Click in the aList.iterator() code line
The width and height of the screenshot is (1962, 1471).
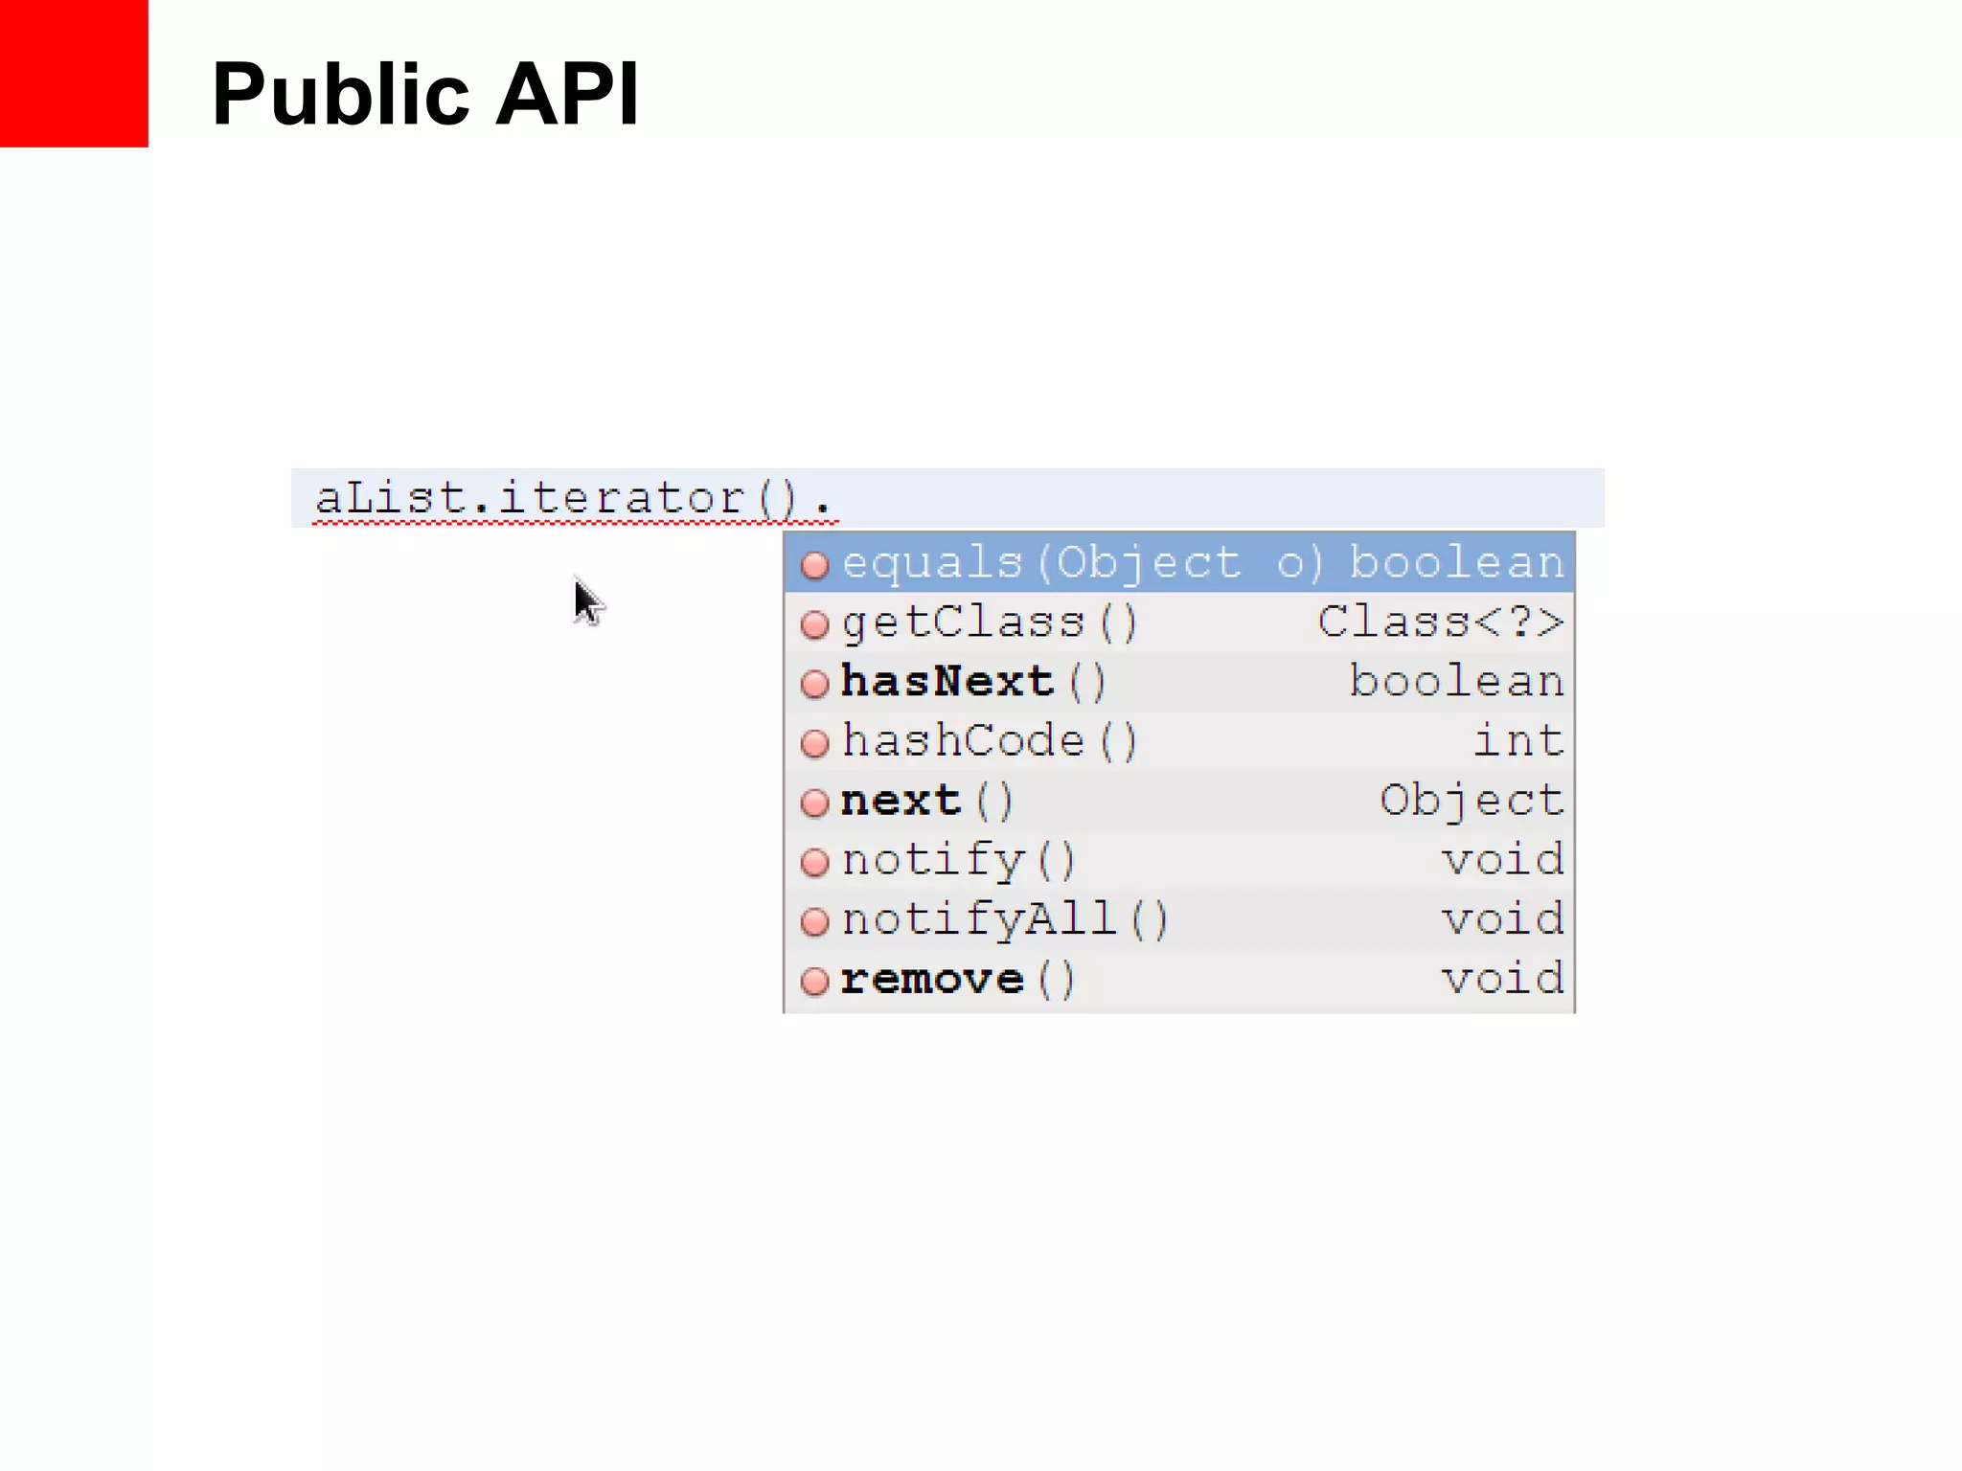pos(575,498)
